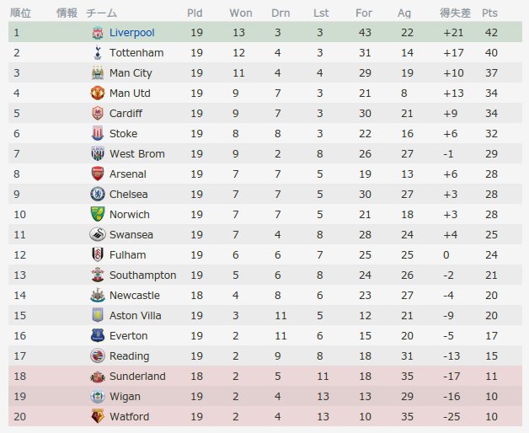Screen dimensions: 529x433
Task: Click the Tottenham club crest icon
Action: point(98,52)
